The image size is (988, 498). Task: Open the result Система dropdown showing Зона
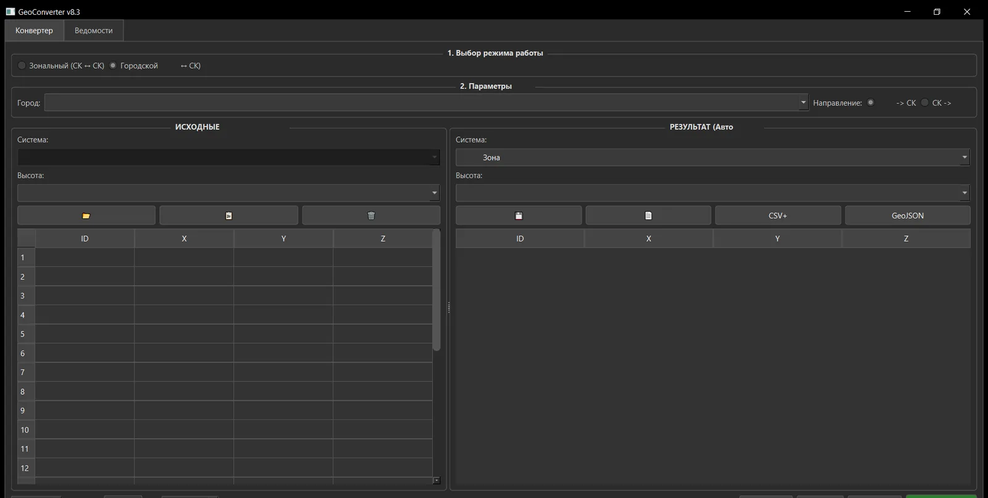pyautogui.click(x=713, y=157)
